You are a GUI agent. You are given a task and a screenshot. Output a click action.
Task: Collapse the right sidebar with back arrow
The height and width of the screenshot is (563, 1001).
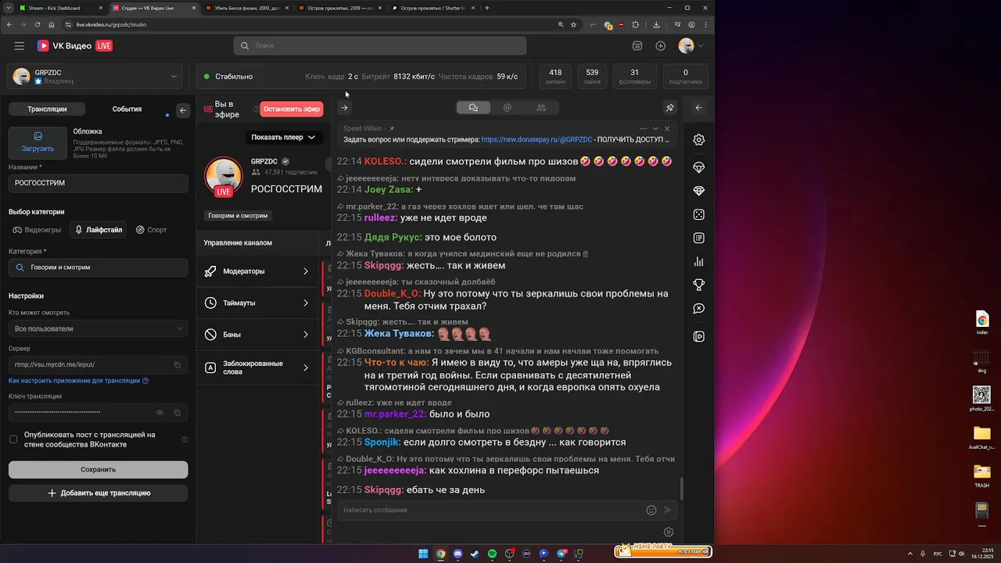coord(699,108)
